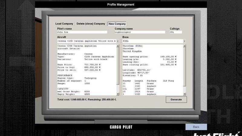
Task: Click the Generate button
Action: click(176, 100)
